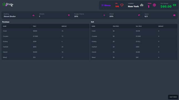The image size is (179, 100).
Task: Click the Escape Chance icon
Action: tap(104, 15)
